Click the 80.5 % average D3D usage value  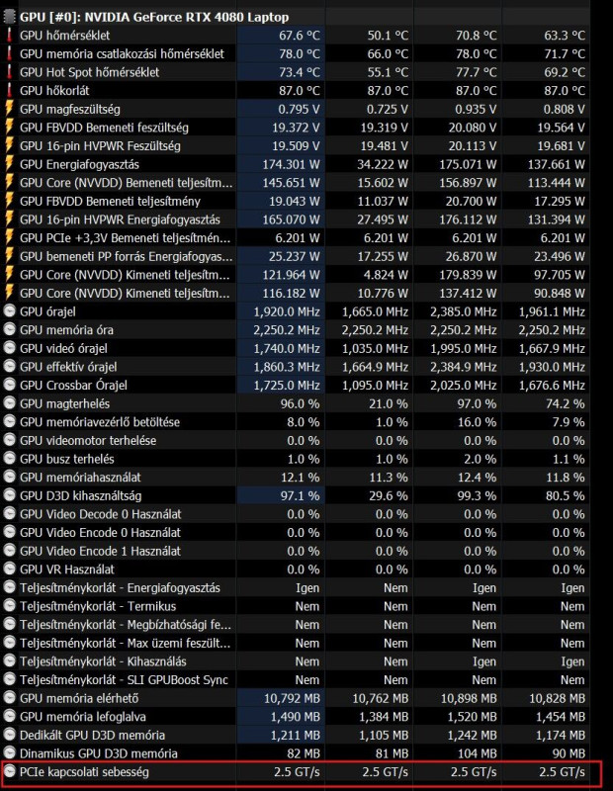pos(566,496)
